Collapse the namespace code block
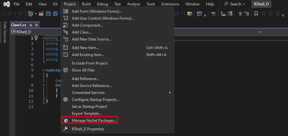Screen dimensions: 288x136 tap(44, 70)
